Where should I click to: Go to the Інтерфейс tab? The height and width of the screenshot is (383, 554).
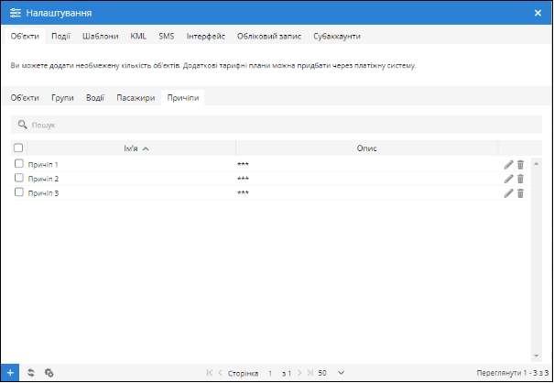(x=206, y=37)
